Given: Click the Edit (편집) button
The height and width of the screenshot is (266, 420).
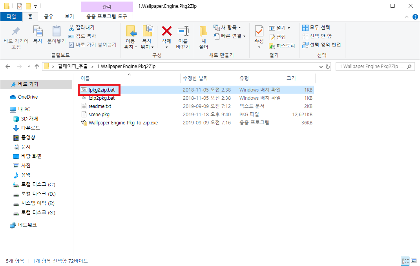Looking at the screenshot, I should (278, 37).
